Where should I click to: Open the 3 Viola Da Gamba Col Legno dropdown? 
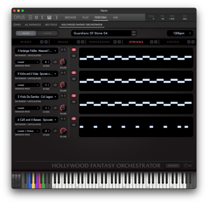pyautogui.click(x=37, y=97)
